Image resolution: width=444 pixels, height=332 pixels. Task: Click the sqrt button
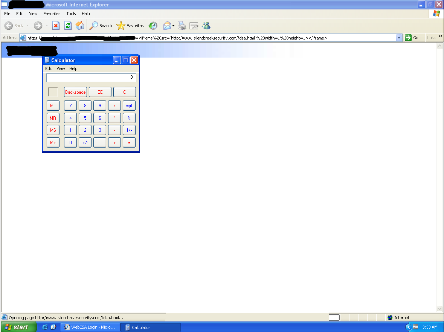click(129, 105)
